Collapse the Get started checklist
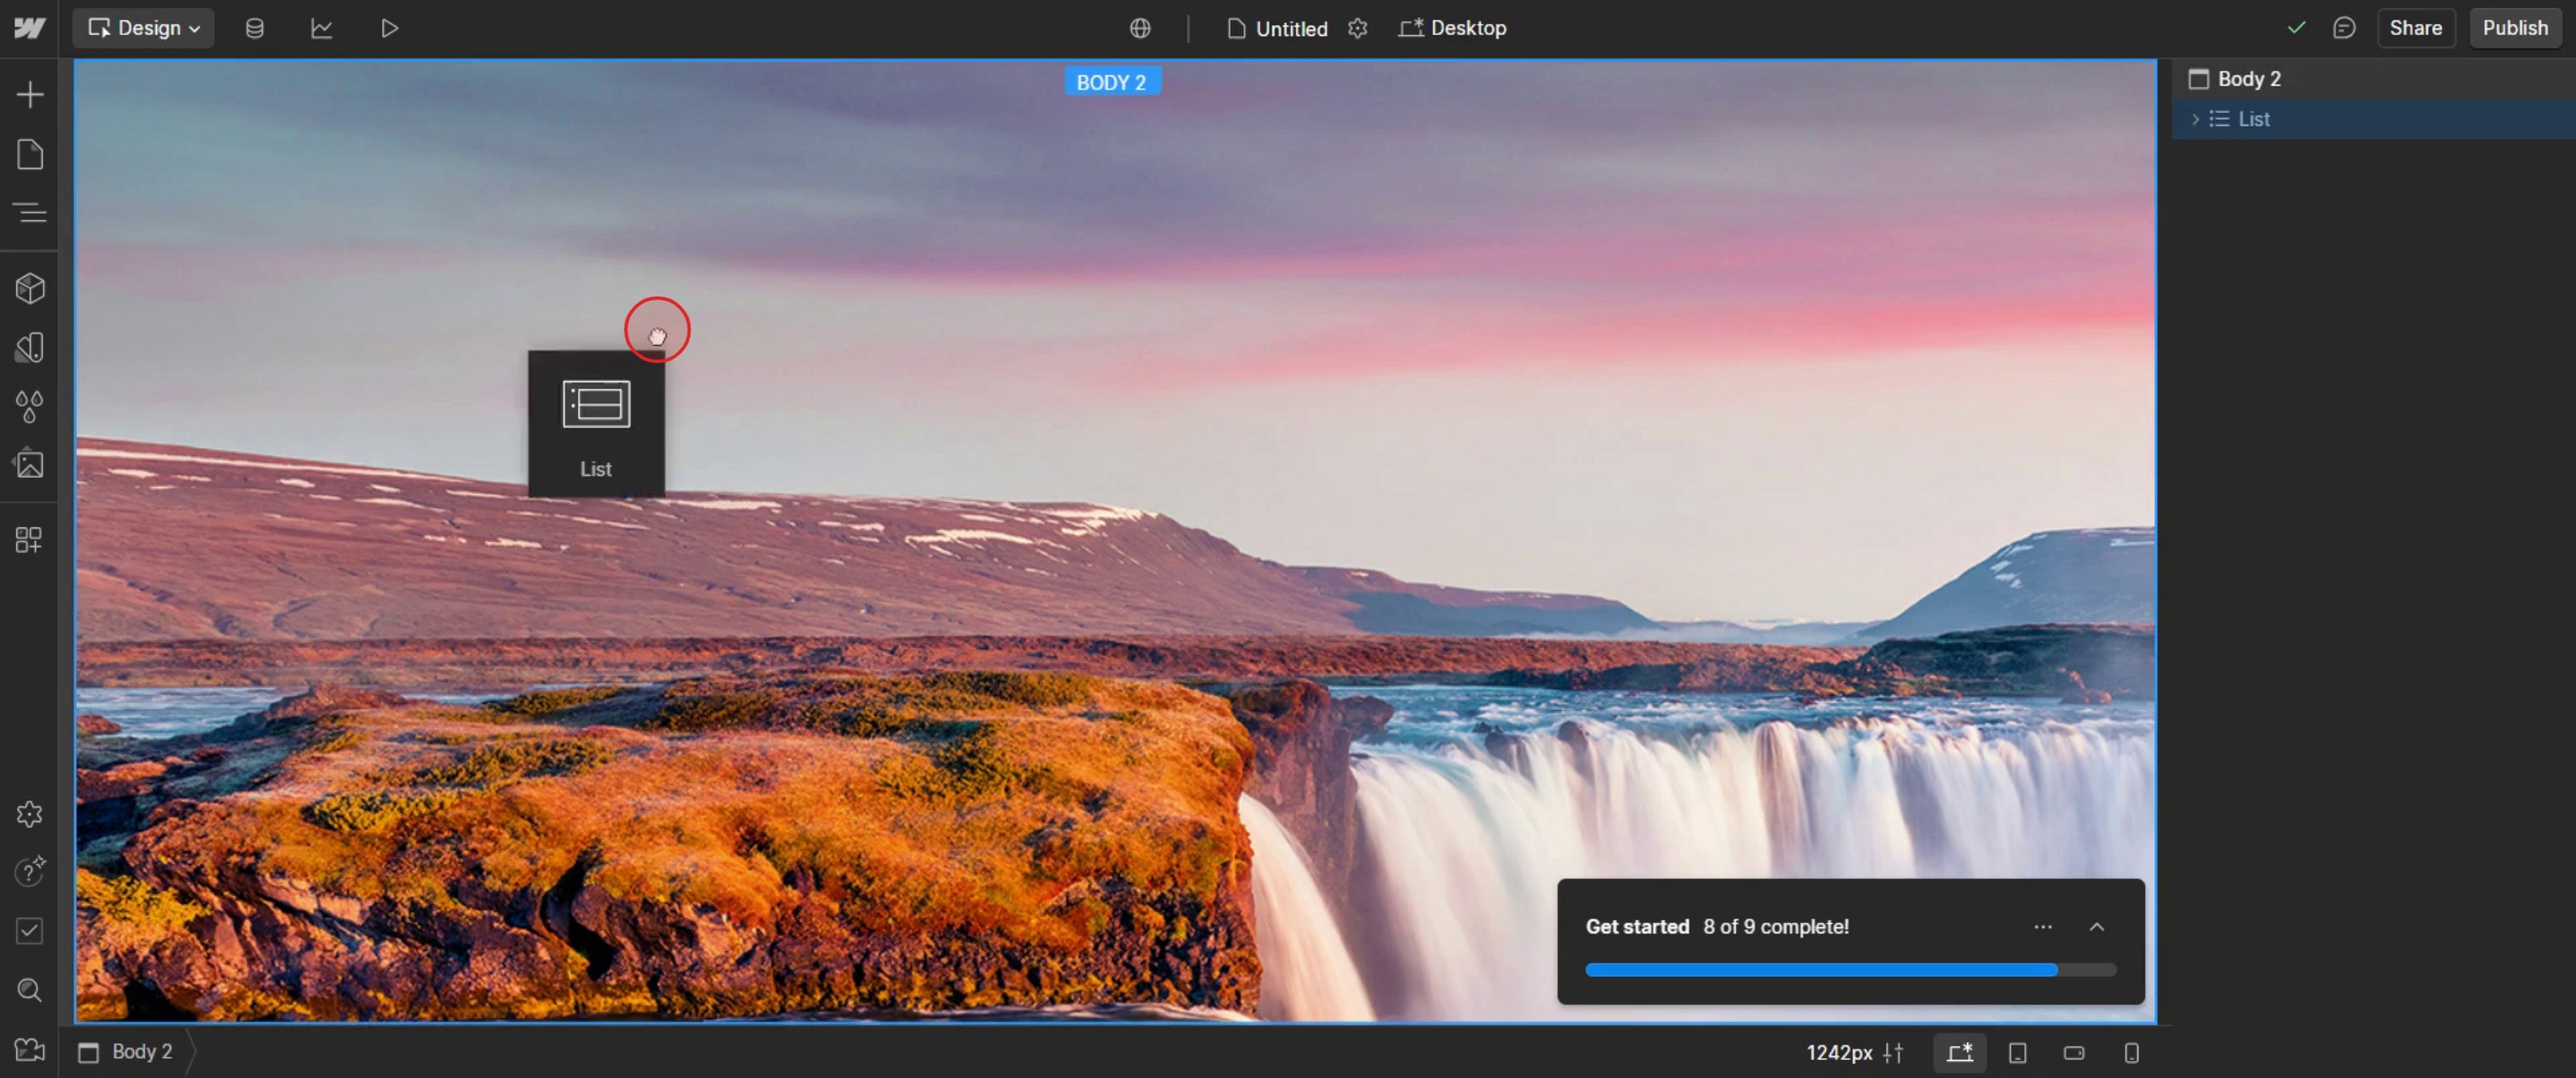 2097,927
